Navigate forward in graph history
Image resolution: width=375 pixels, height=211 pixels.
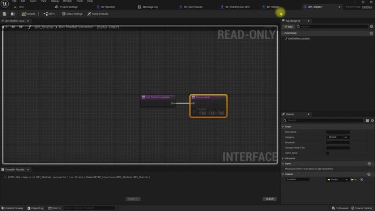[x=21, y=27]
